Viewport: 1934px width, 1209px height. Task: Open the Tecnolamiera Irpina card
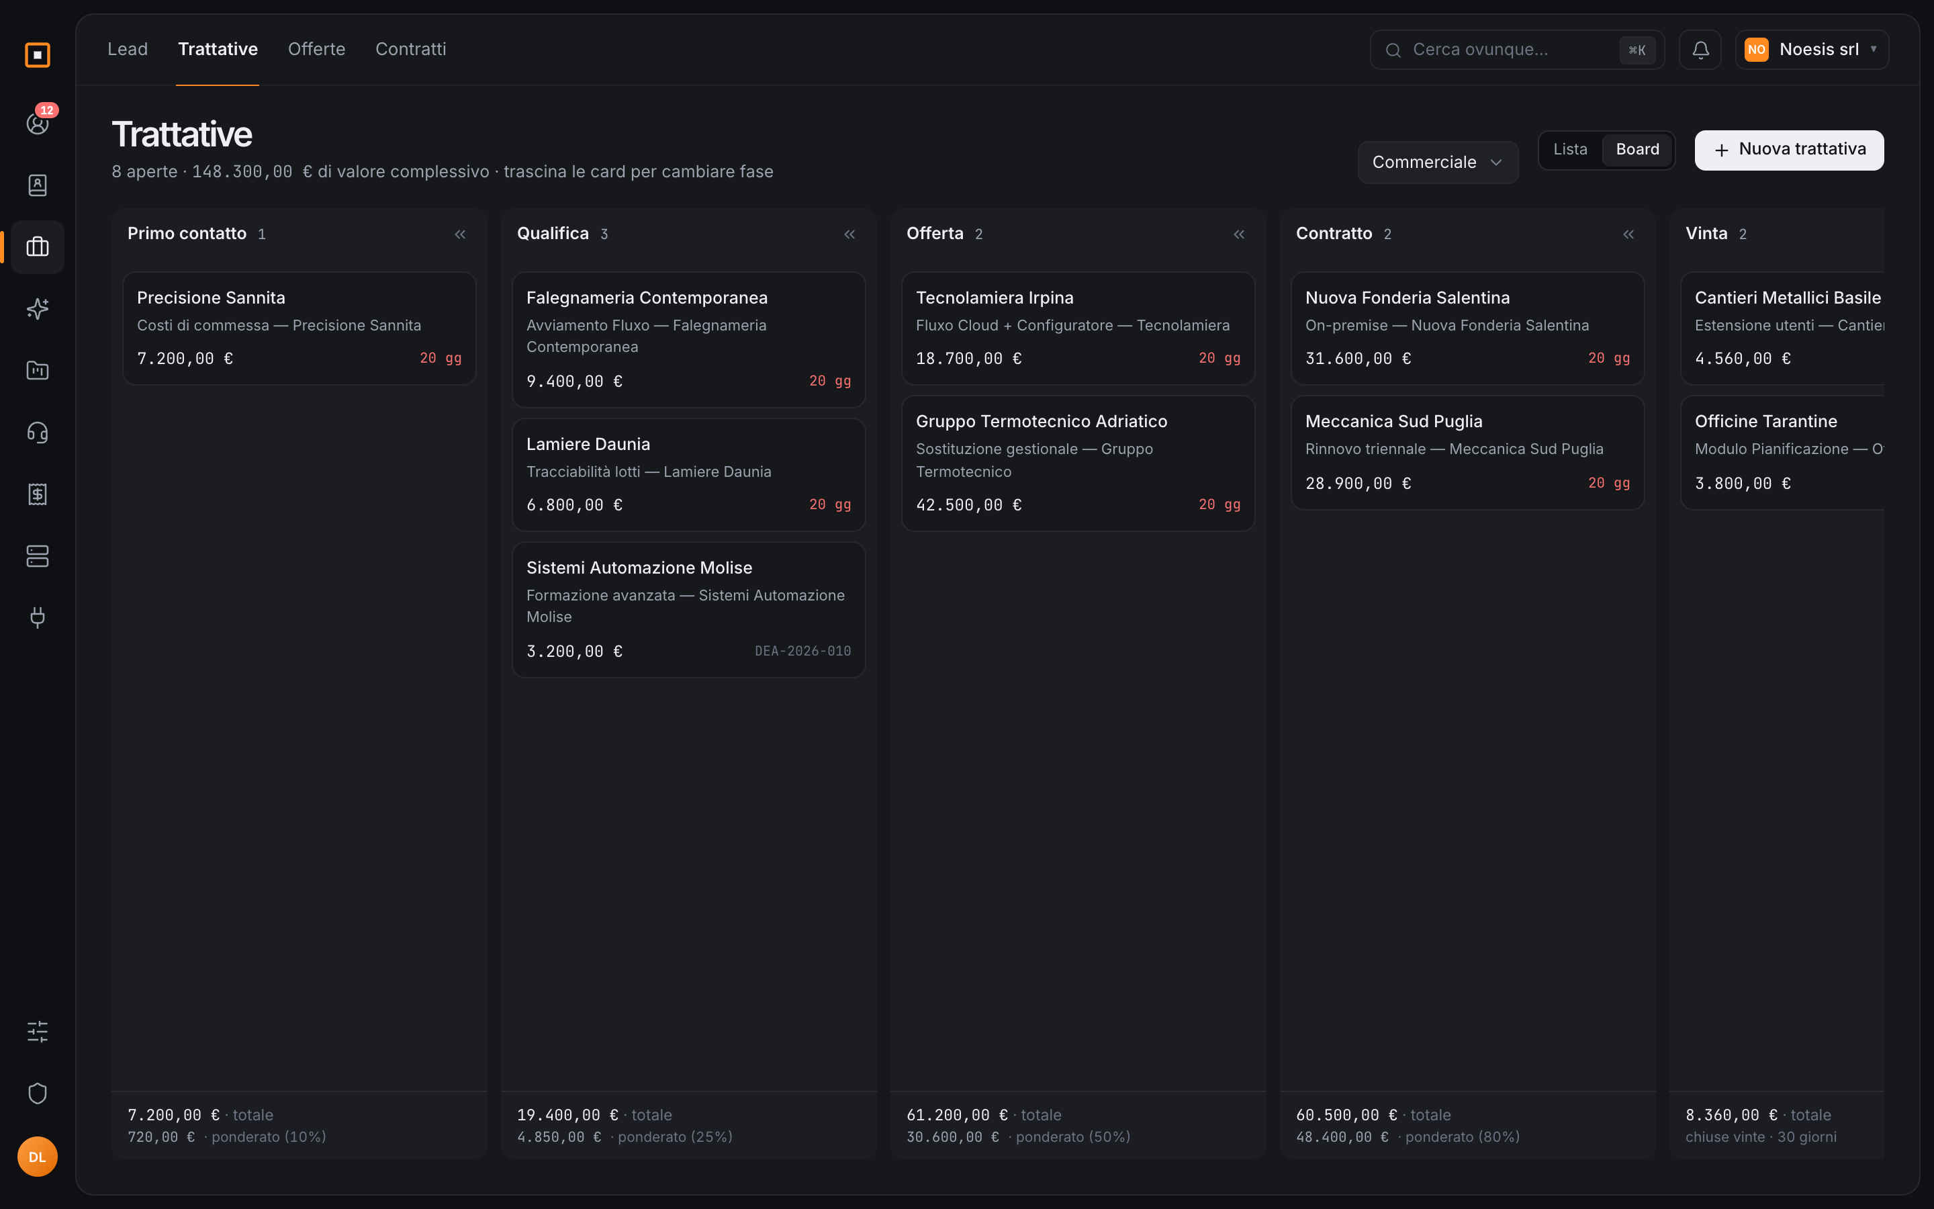coord(1078,328)
